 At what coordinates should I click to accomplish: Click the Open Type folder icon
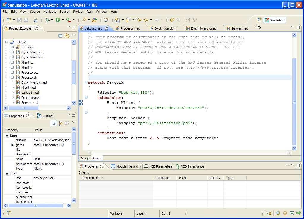pos(94,20)
